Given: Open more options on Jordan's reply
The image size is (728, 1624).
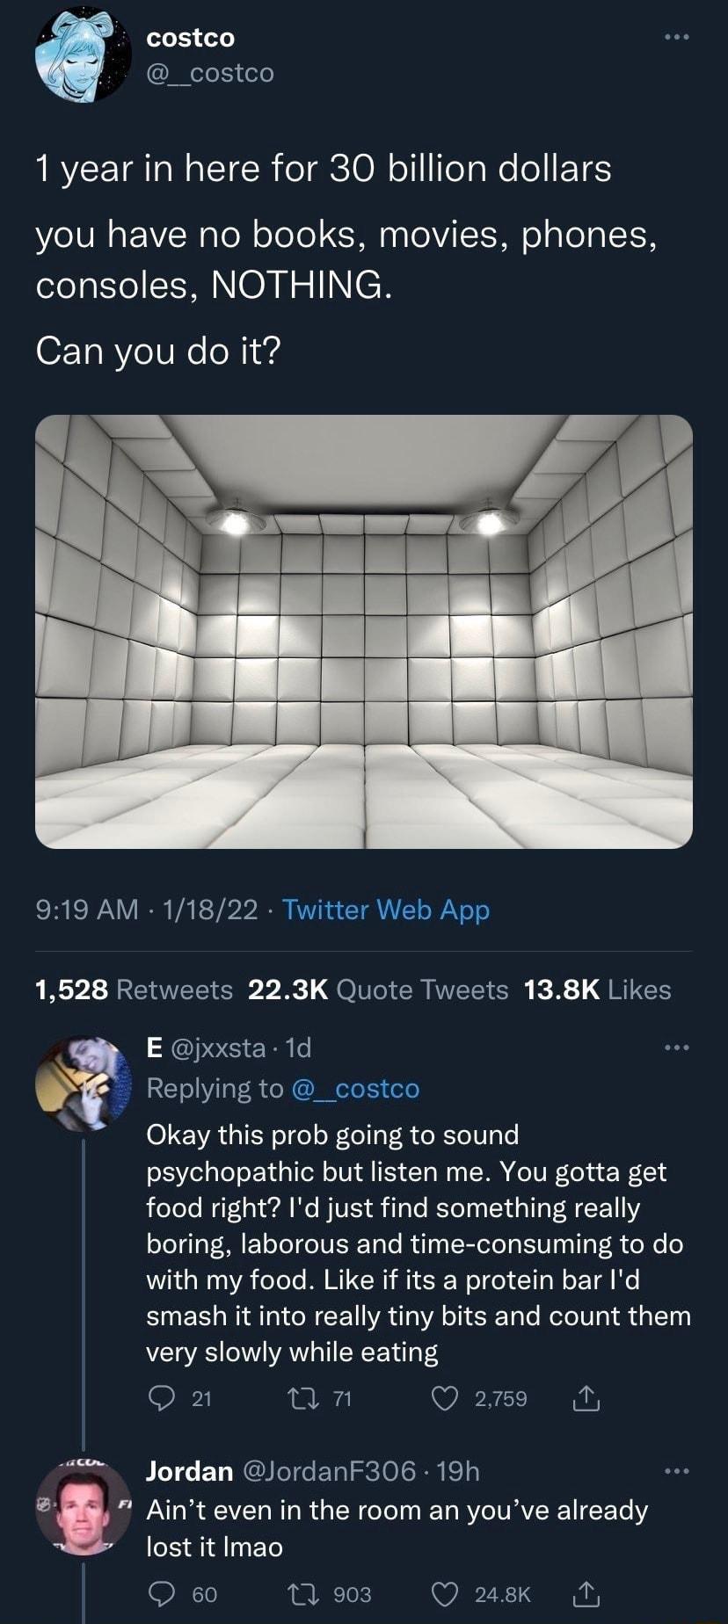Looking at the screenshot, I should pos(678,1471).
